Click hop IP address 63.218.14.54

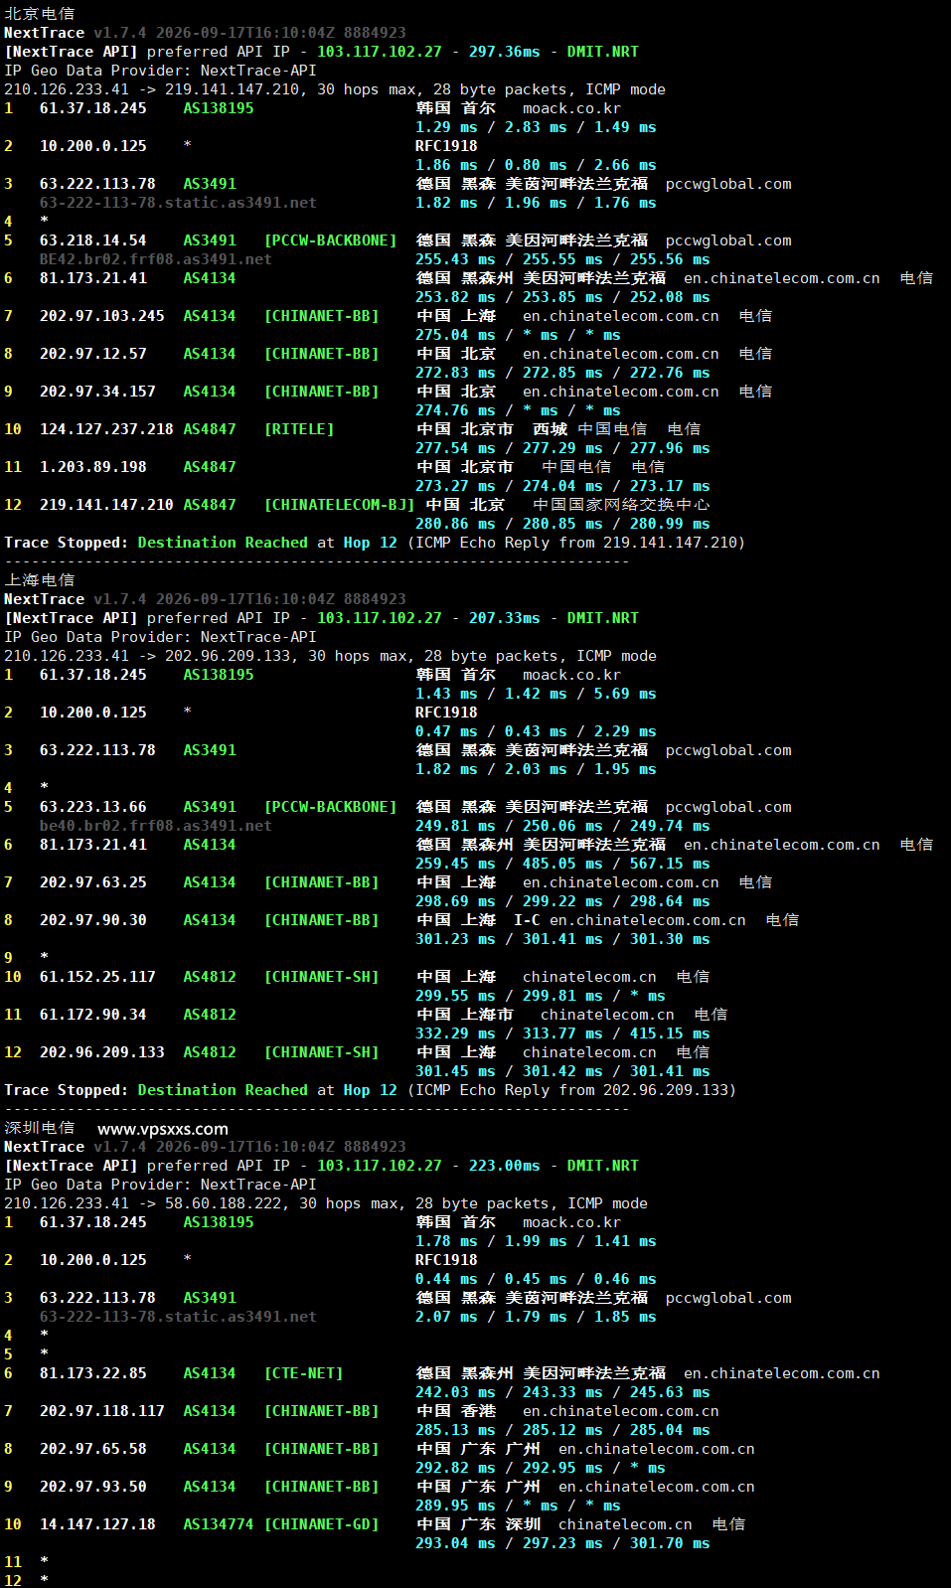click(x=93, y=240)
